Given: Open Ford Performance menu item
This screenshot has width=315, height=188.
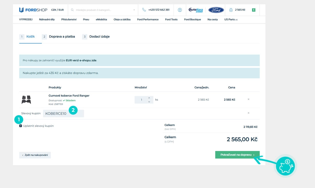Looking at the screenshot, I should (x=148, y=19).
